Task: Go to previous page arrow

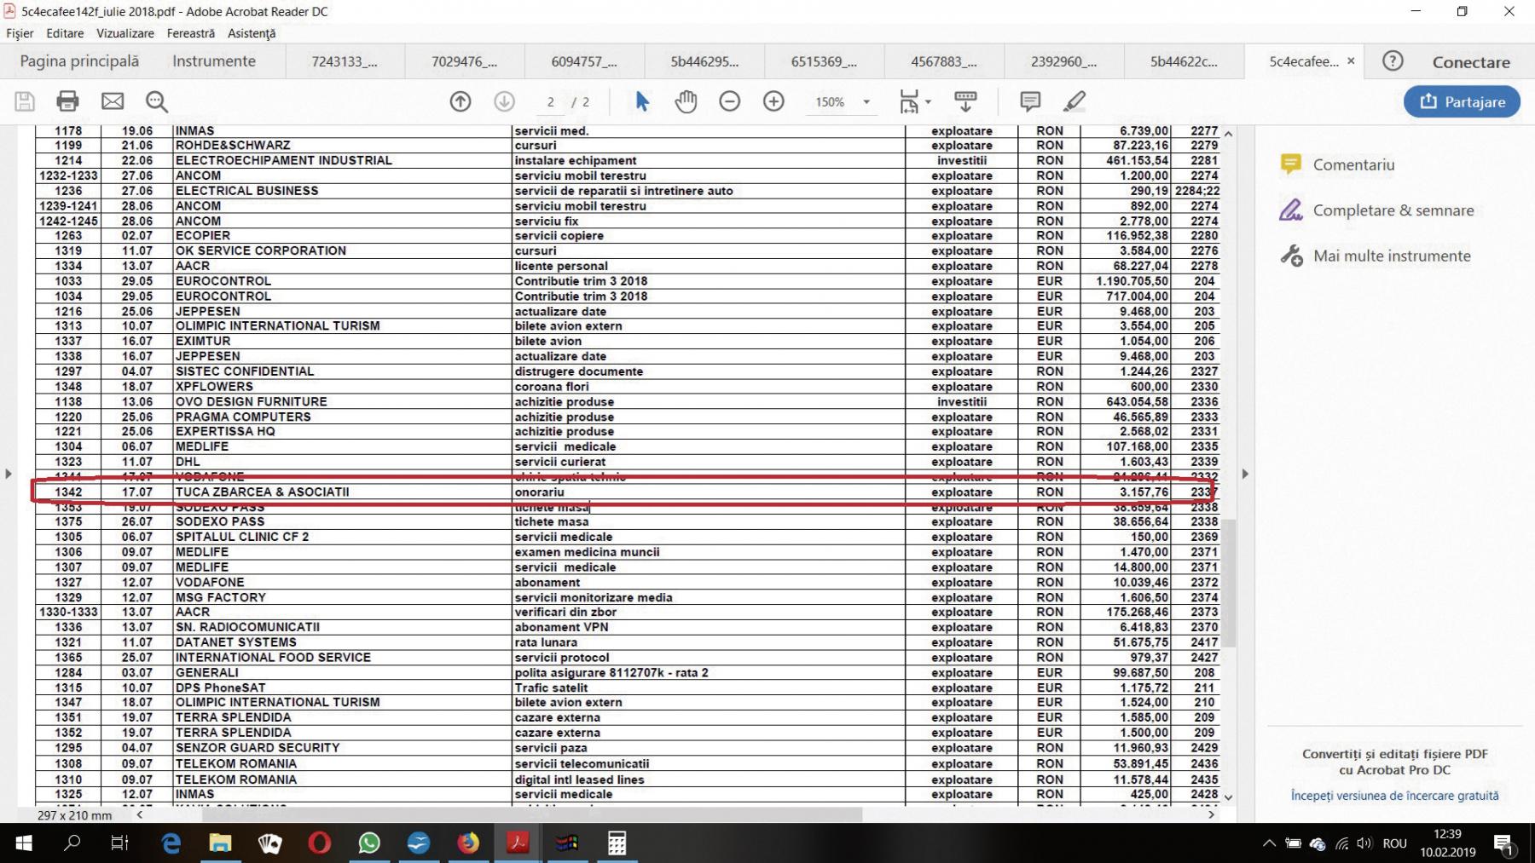Action: point(460,101)
